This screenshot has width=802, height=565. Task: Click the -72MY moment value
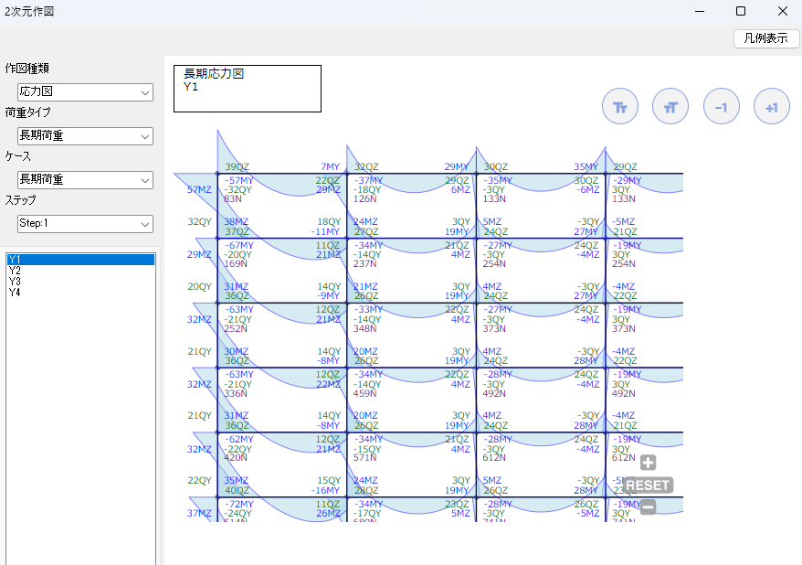pyautogui.click(x=239, y=505)
